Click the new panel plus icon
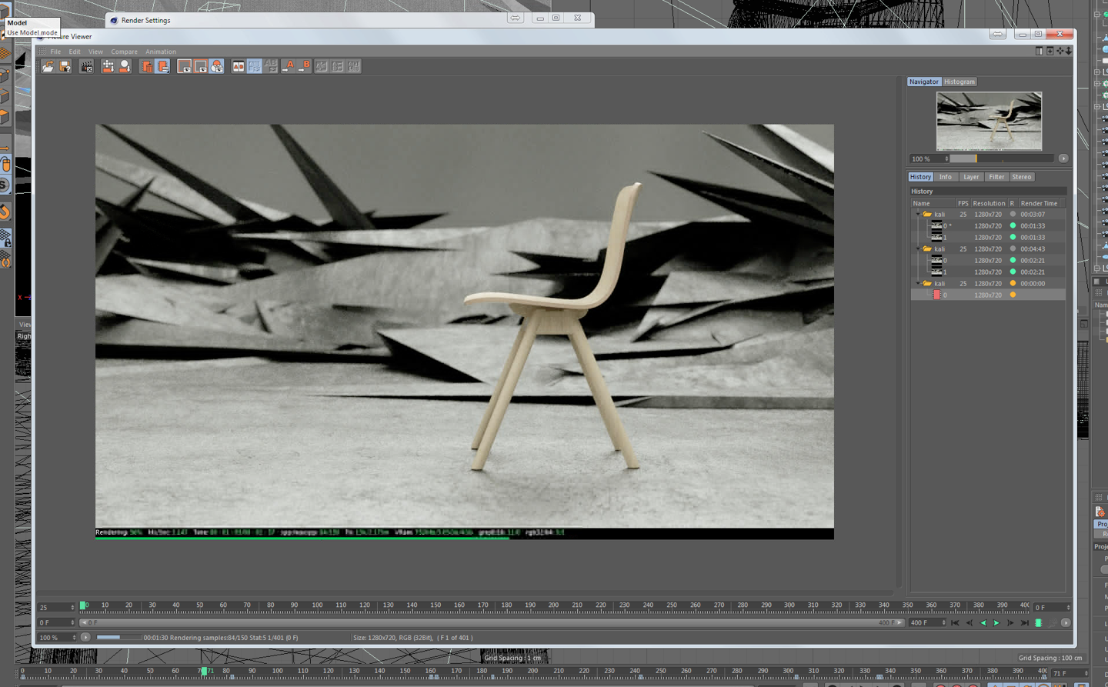 click(x=1050, y=51)
